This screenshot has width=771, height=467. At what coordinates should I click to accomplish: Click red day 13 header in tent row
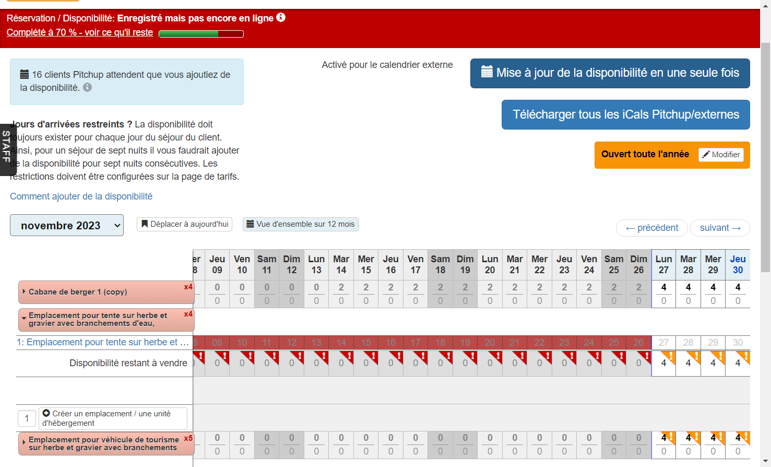pos(316,343)
